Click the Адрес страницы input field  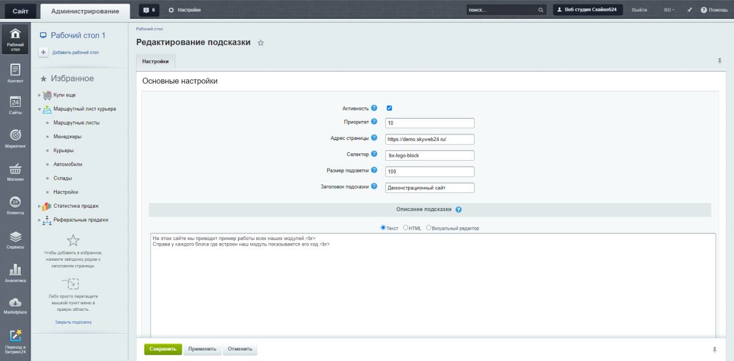pos(430,139)
